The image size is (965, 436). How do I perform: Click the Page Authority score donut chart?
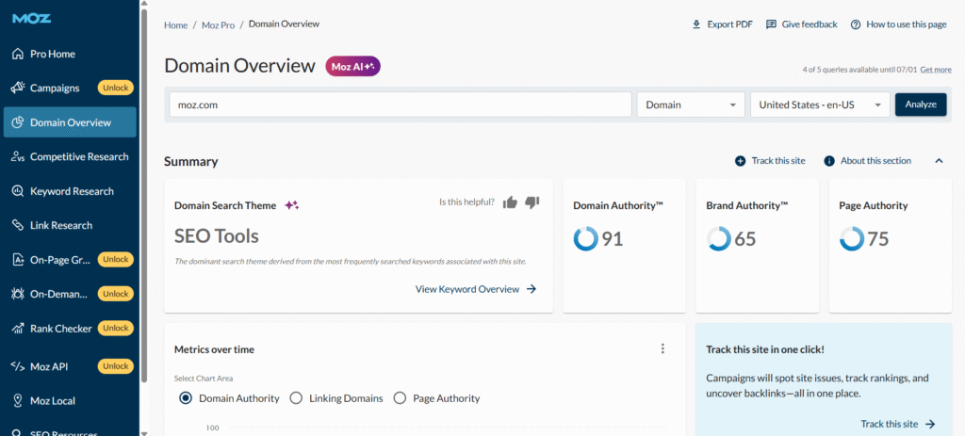click(x=852, y=238)
